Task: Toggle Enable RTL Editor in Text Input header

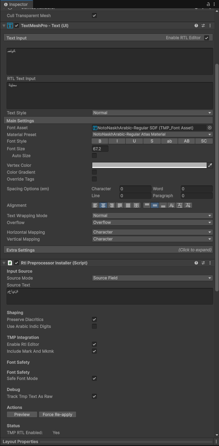Action: click(207, 38)
